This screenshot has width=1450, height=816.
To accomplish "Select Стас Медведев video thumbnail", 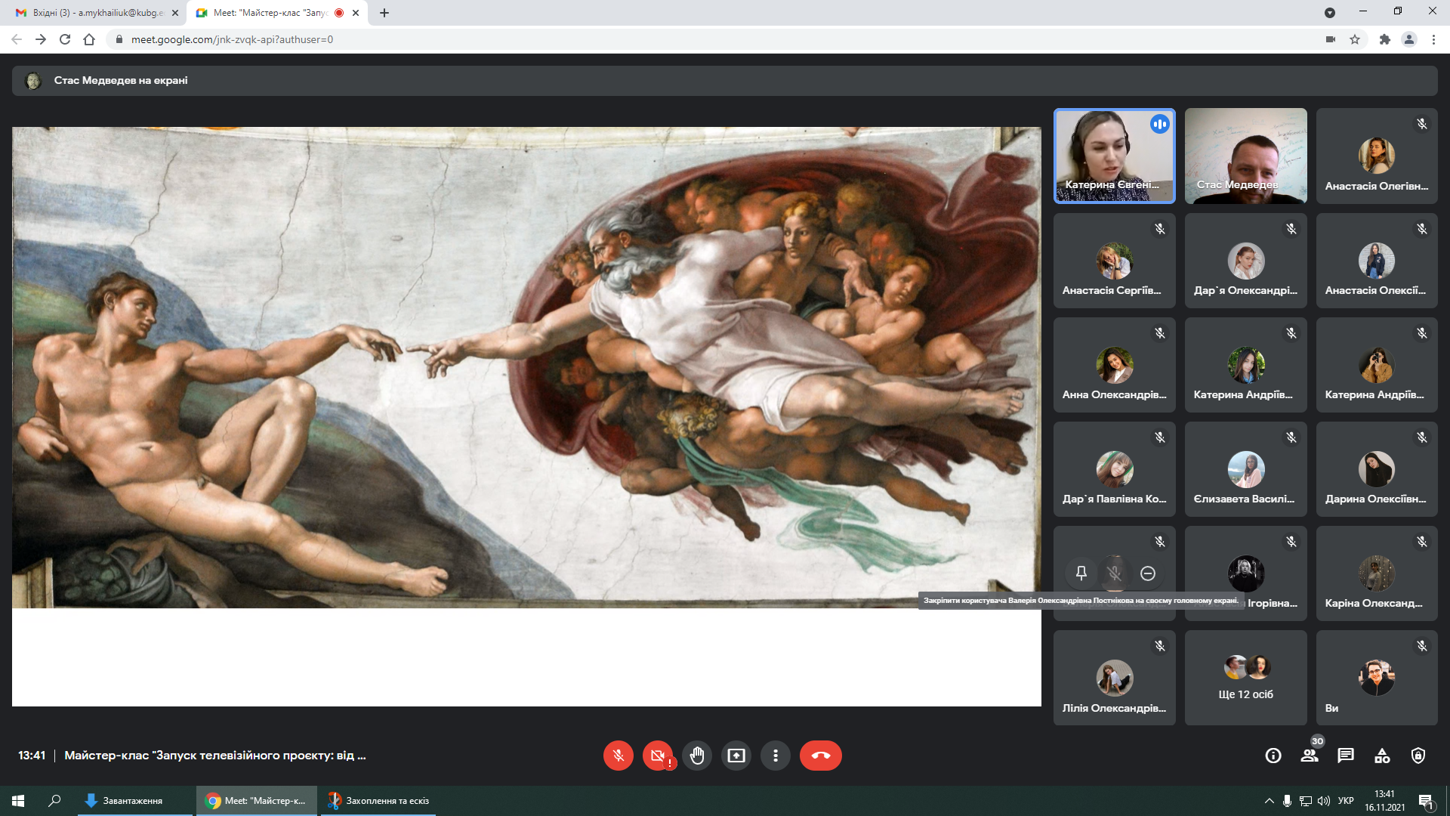I will 1245,156.
